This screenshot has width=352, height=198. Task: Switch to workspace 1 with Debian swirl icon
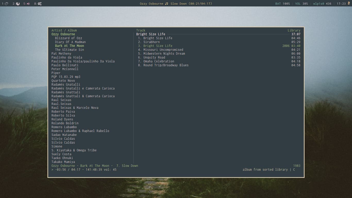(x=5, y=4)
